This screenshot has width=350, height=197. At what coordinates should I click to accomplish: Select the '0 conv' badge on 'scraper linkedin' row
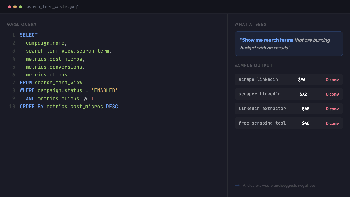332,94
